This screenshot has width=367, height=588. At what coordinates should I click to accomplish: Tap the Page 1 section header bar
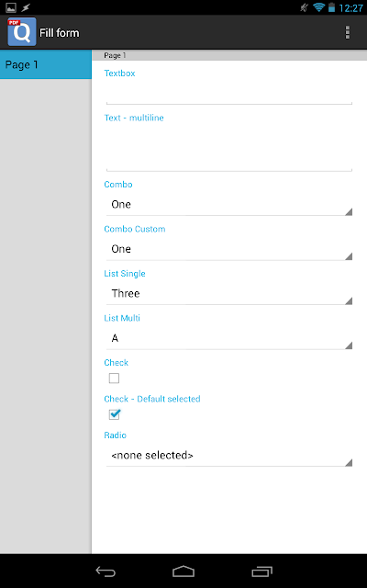(229, 55)
